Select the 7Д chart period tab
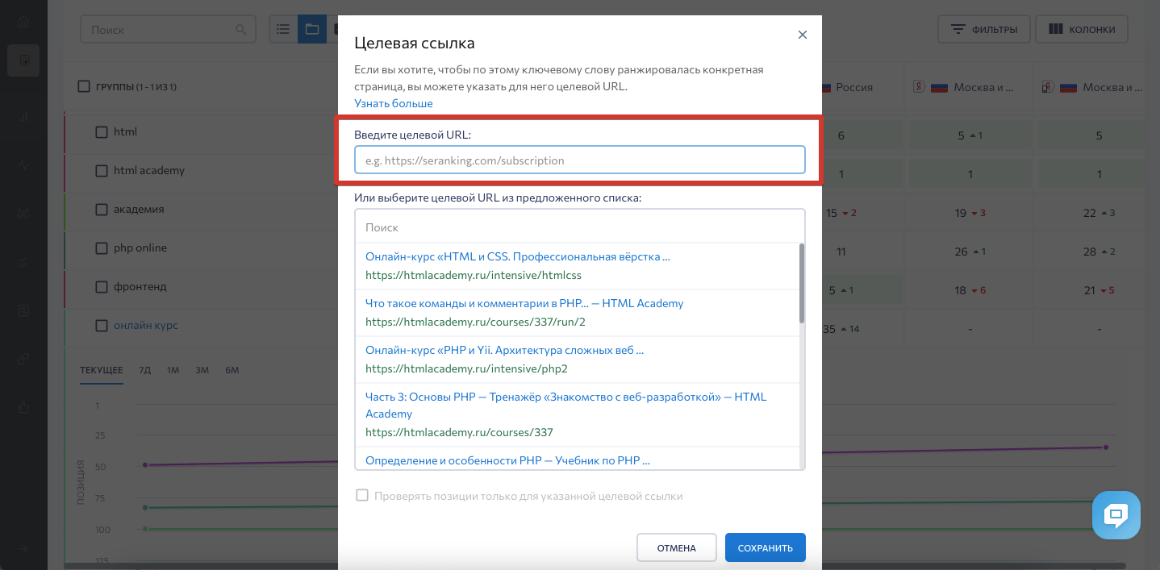This screenshot has height=570, width=1160. point(145,370)
